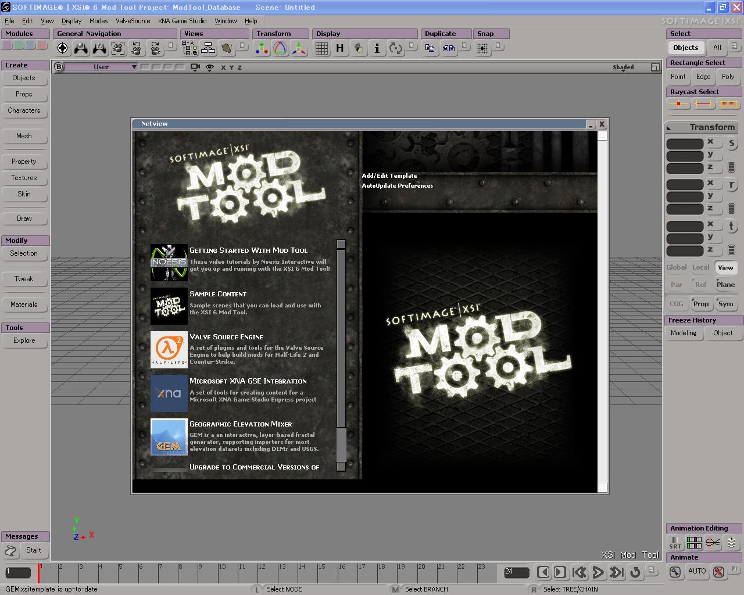744x595 pixels.
Task: Activate the Scale 's' tool button
Action: click(731, 144)
